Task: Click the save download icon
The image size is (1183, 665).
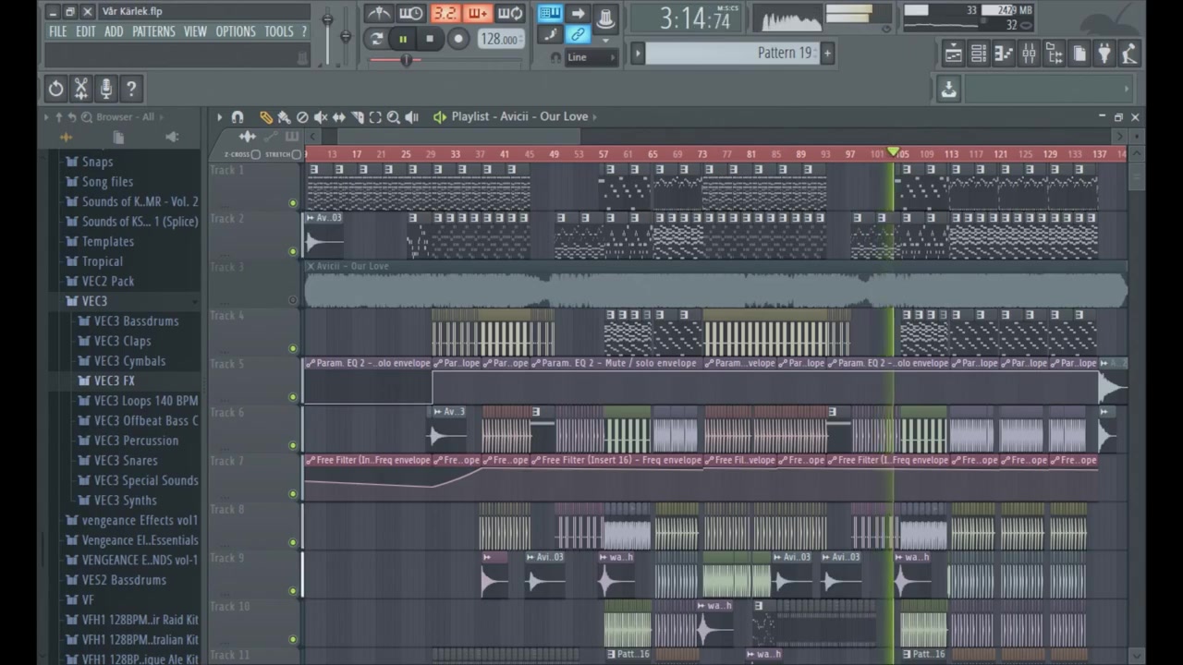Action: tap(948, 90)
